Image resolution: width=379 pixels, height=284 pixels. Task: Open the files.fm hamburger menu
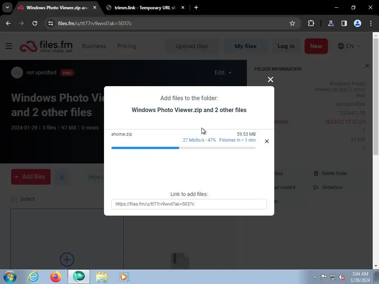9,46
